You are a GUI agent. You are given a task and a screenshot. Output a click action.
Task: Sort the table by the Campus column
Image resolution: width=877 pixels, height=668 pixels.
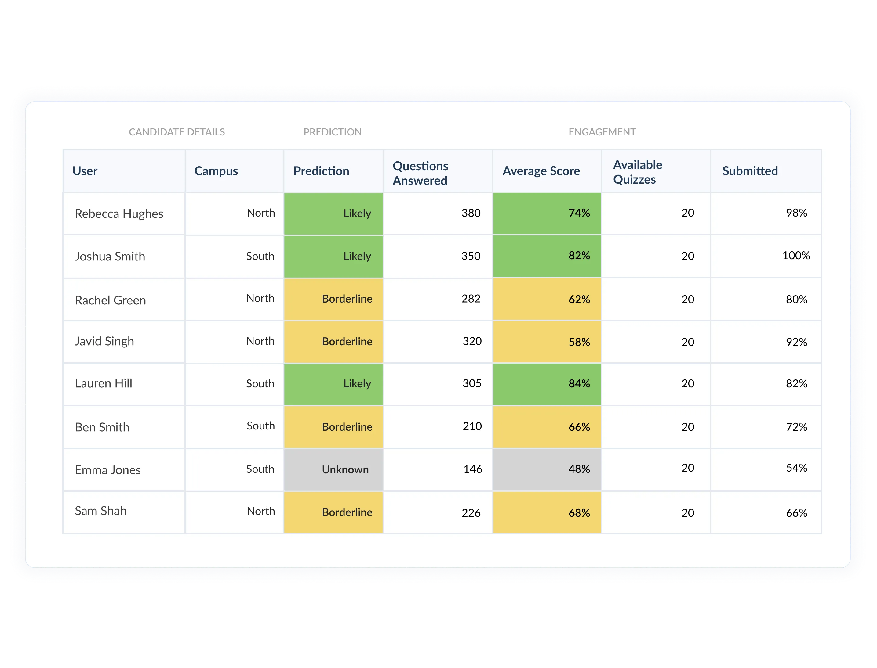pyautogui.click(x=216, y=171)
